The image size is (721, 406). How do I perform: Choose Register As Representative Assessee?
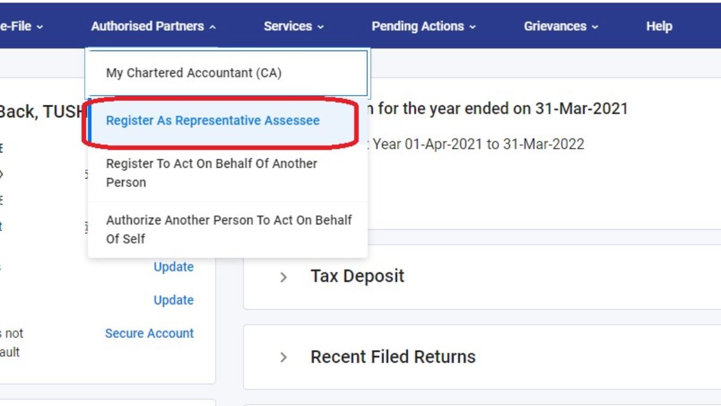click(213, 120)
